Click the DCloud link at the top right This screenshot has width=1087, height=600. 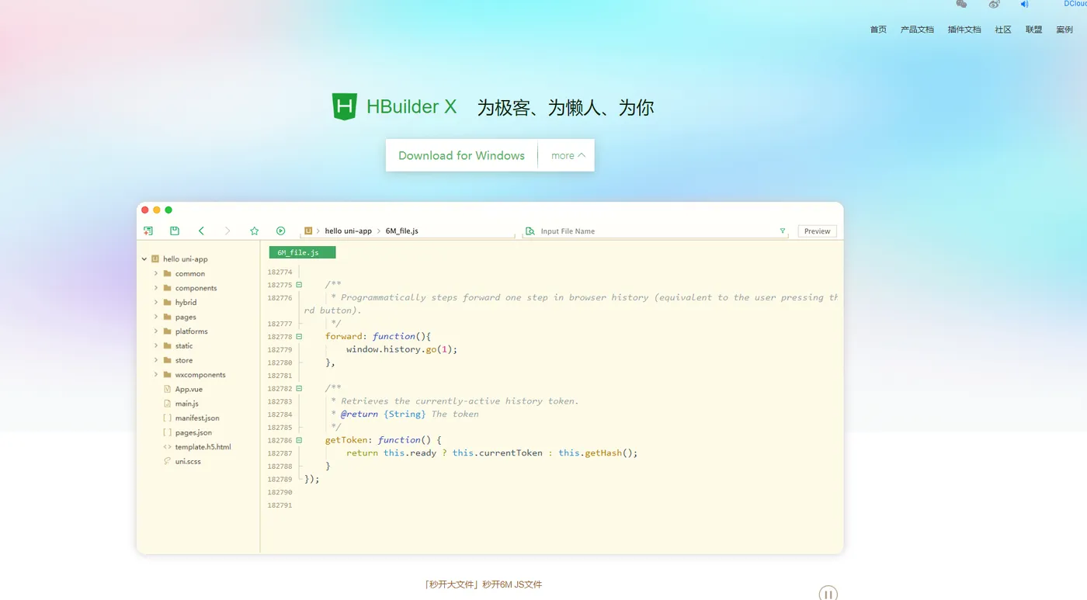[x=1075, y=4]
